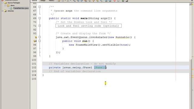Click the Find Previous Occurrence icon

click(x=78, y=1)
